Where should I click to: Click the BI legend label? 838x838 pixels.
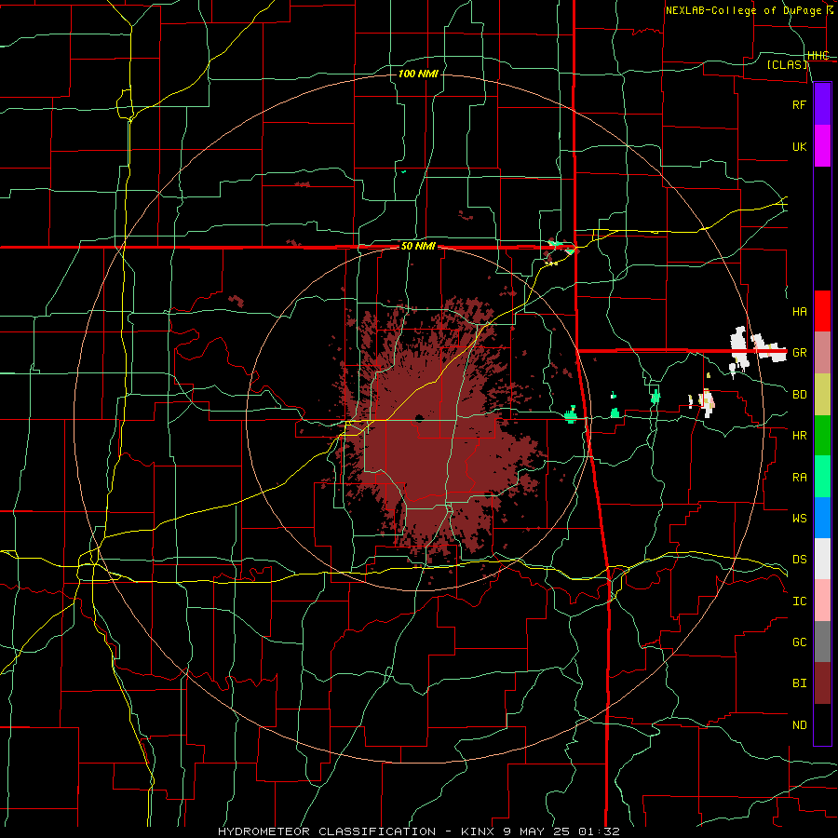pyautogui.click(x=800, y=683)
